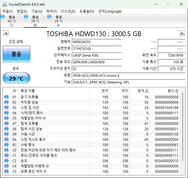Screen dimensions: 188x178
Task: Minimize the CrystalDiskInfo window
Action: (x=156, y=4)
